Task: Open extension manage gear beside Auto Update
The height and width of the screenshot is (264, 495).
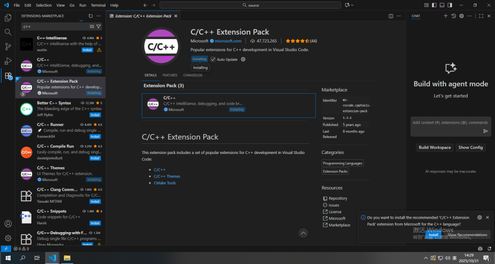Action: coord(243,59)
